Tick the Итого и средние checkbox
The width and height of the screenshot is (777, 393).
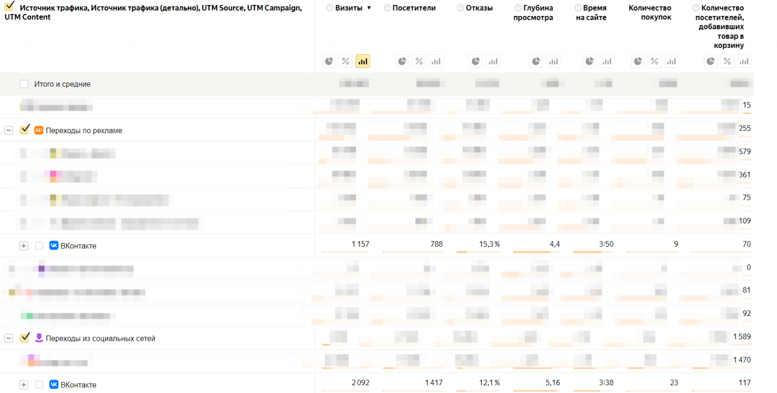(24, 84)
